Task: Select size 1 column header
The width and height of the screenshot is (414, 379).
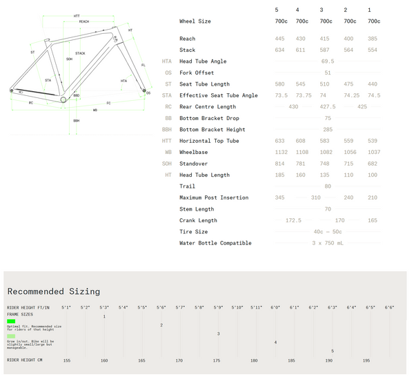Action: [369, 10]
